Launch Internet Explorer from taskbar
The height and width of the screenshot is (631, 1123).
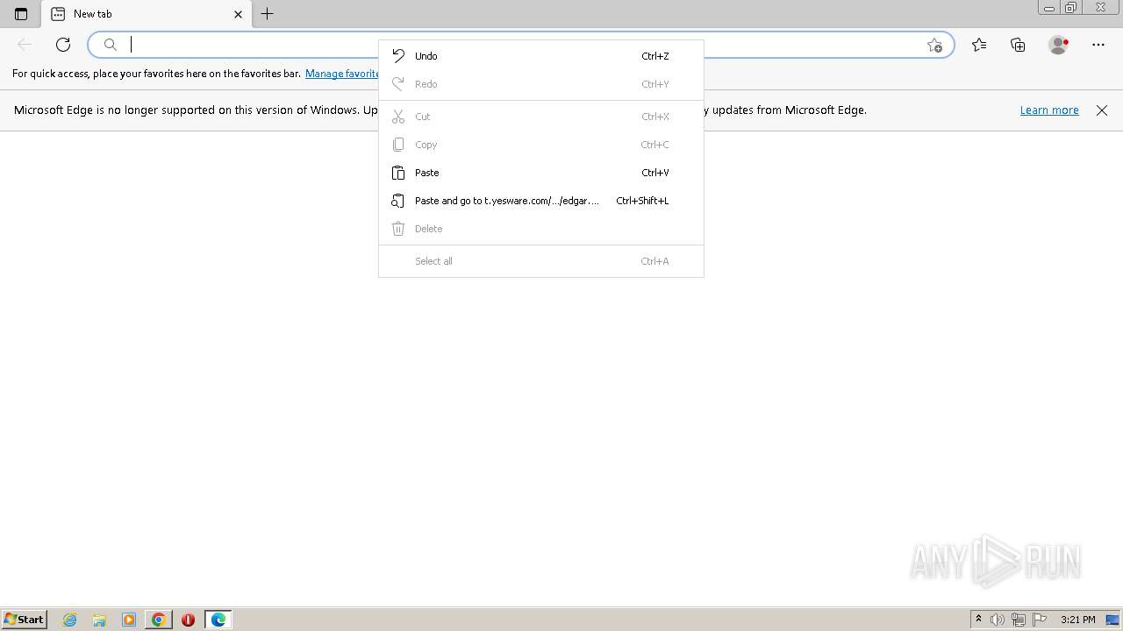pos(70,620)
